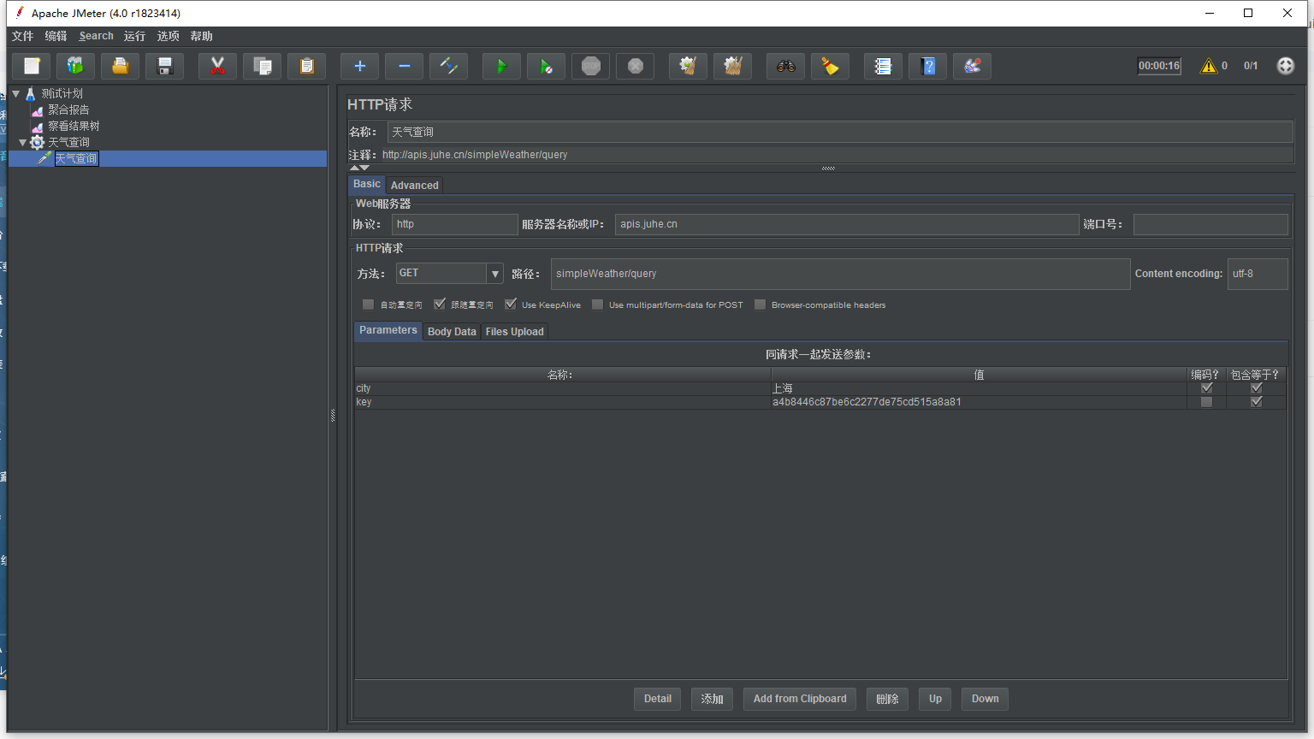Click the Up button
Viewport: 1314px width, 739px height.
tap(935, 699)
